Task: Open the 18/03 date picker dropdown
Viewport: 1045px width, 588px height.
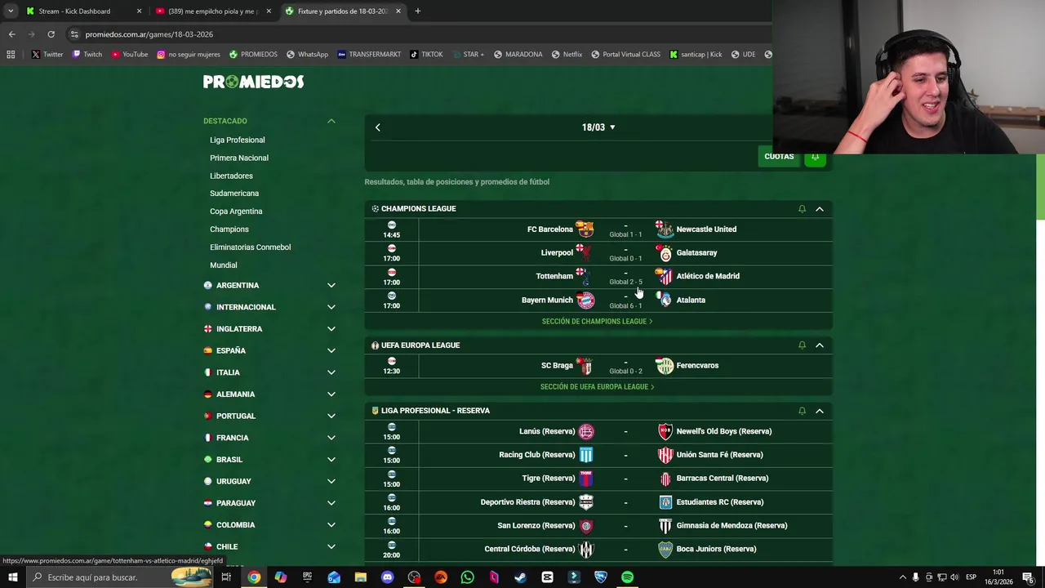Action: 598,127
